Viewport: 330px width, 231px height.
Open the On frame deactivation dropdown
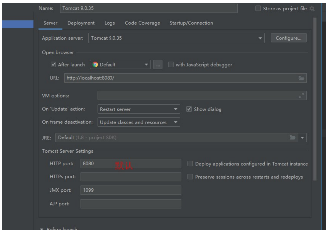click(139, 122)
